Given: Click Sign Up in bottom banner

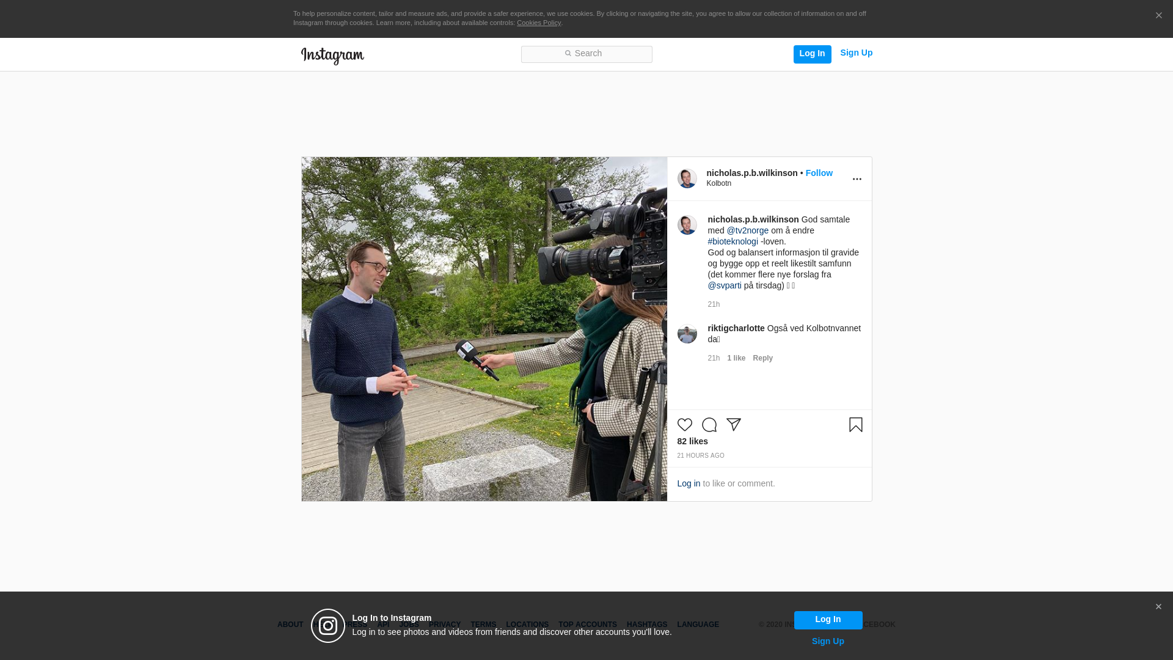Looking at the screenshot, I should 828,641.
